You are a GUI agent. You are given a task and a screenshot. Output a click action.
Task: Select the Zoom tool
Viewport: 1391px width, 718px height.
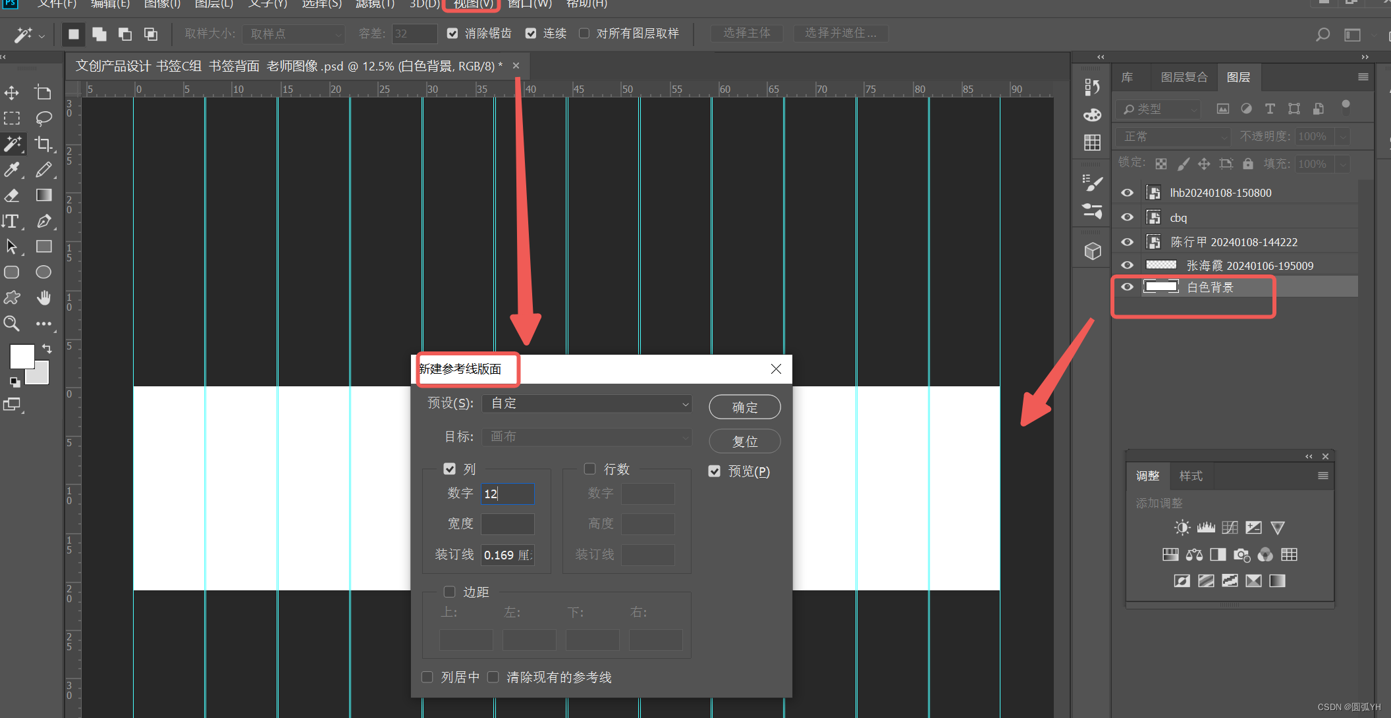pos(12,323)
